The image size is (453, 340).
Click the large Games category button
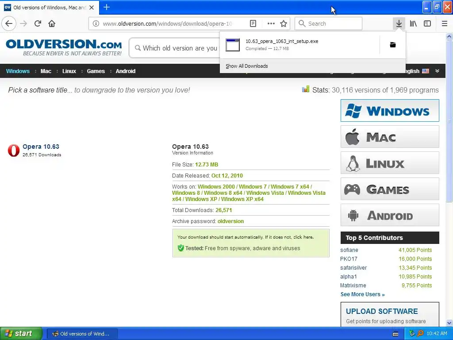click(x=390, y=189)
